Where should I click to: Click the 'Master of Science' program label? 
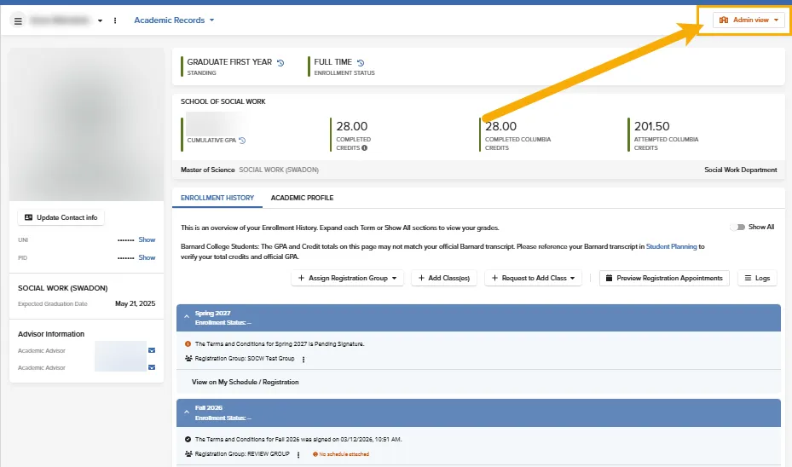tap(208, 170)
